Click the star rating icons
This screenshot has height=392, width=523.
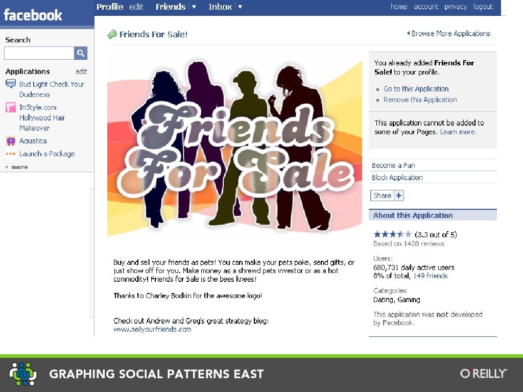coord(393,234)
